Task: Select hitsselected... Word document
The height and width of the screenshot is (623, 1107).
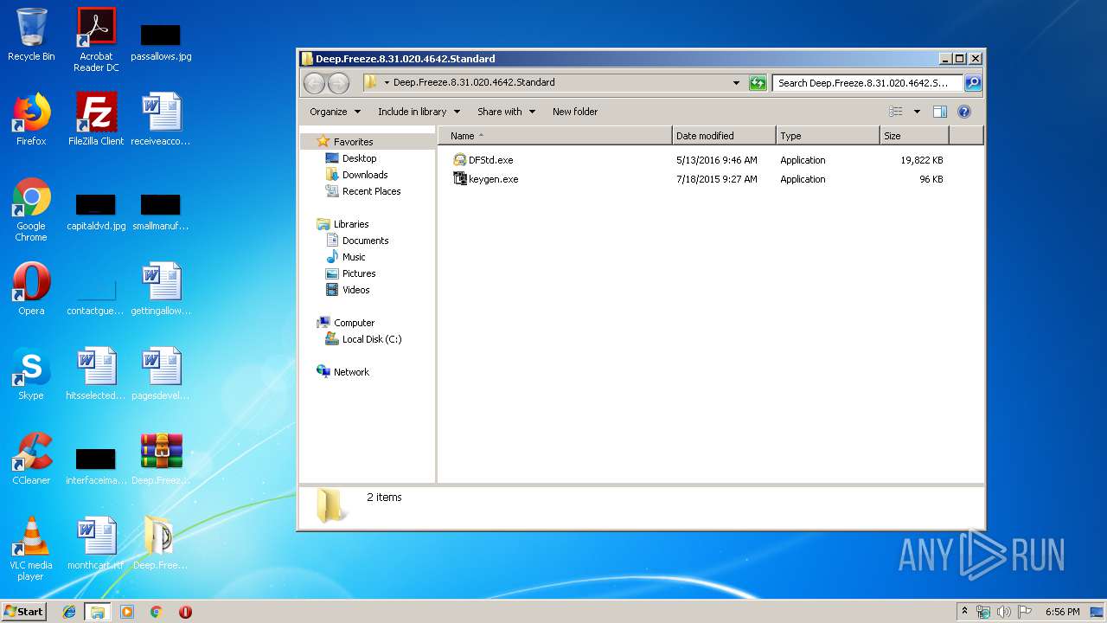Action: (x=96, y=374)
